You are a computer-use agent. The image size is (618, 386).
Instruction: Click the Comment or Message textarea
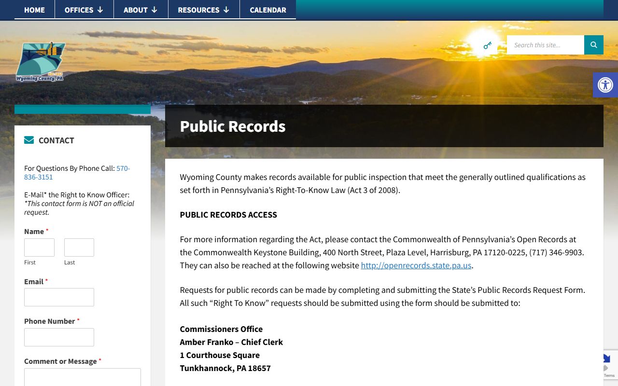click(x=83, y=377)
